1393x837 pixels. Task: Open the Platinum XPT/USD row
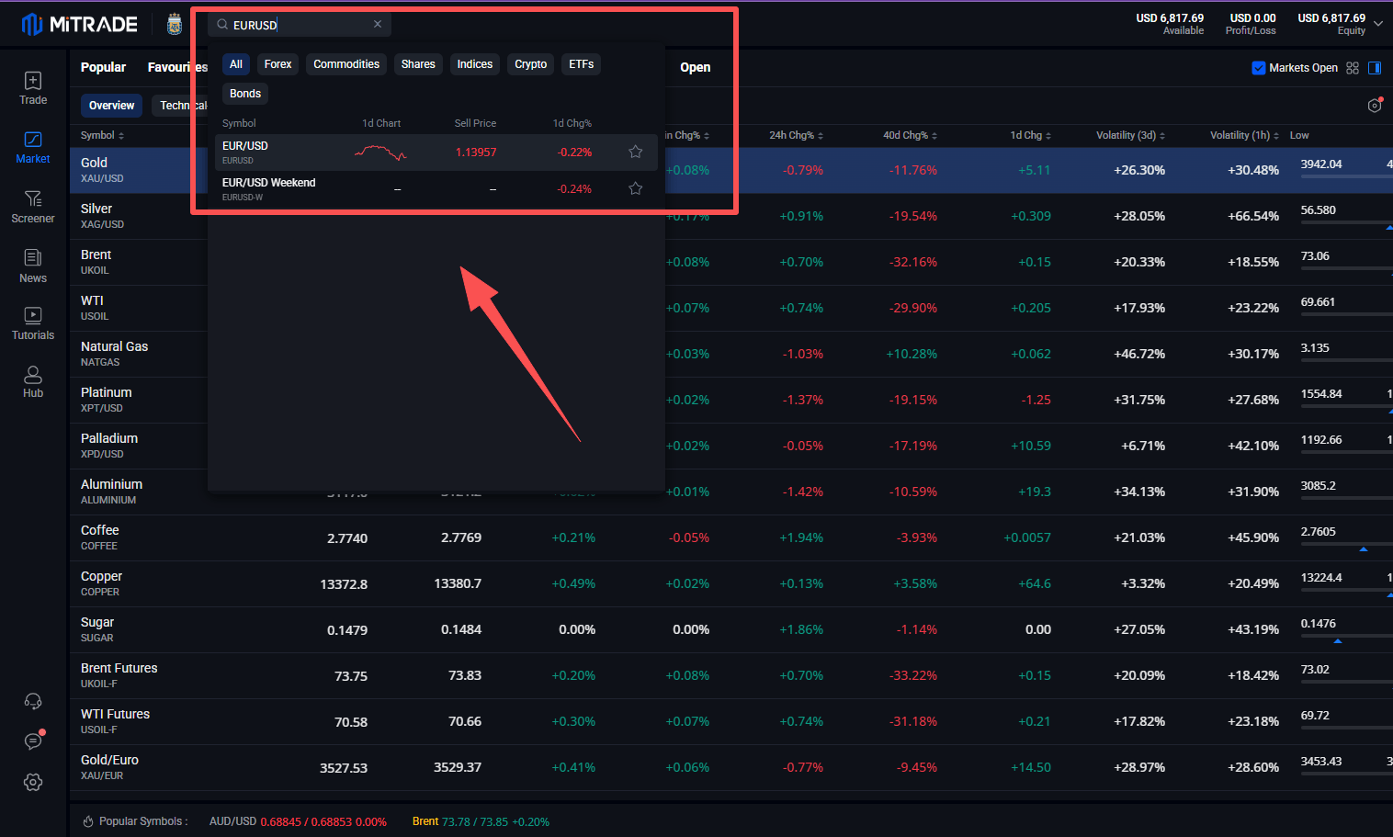point(731,400)
